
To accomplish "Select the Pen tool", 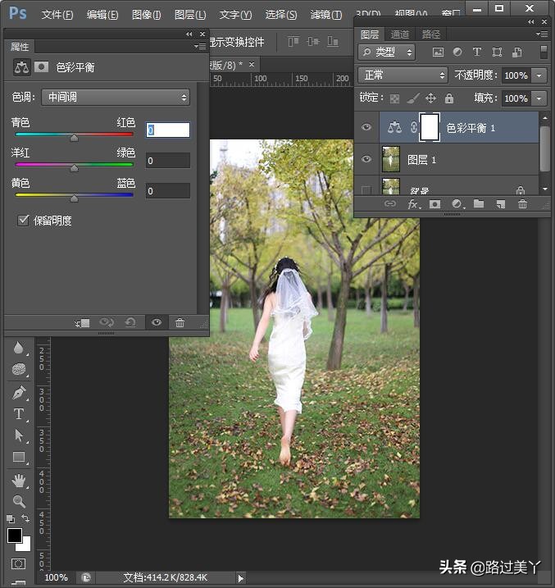I will 19,392.
